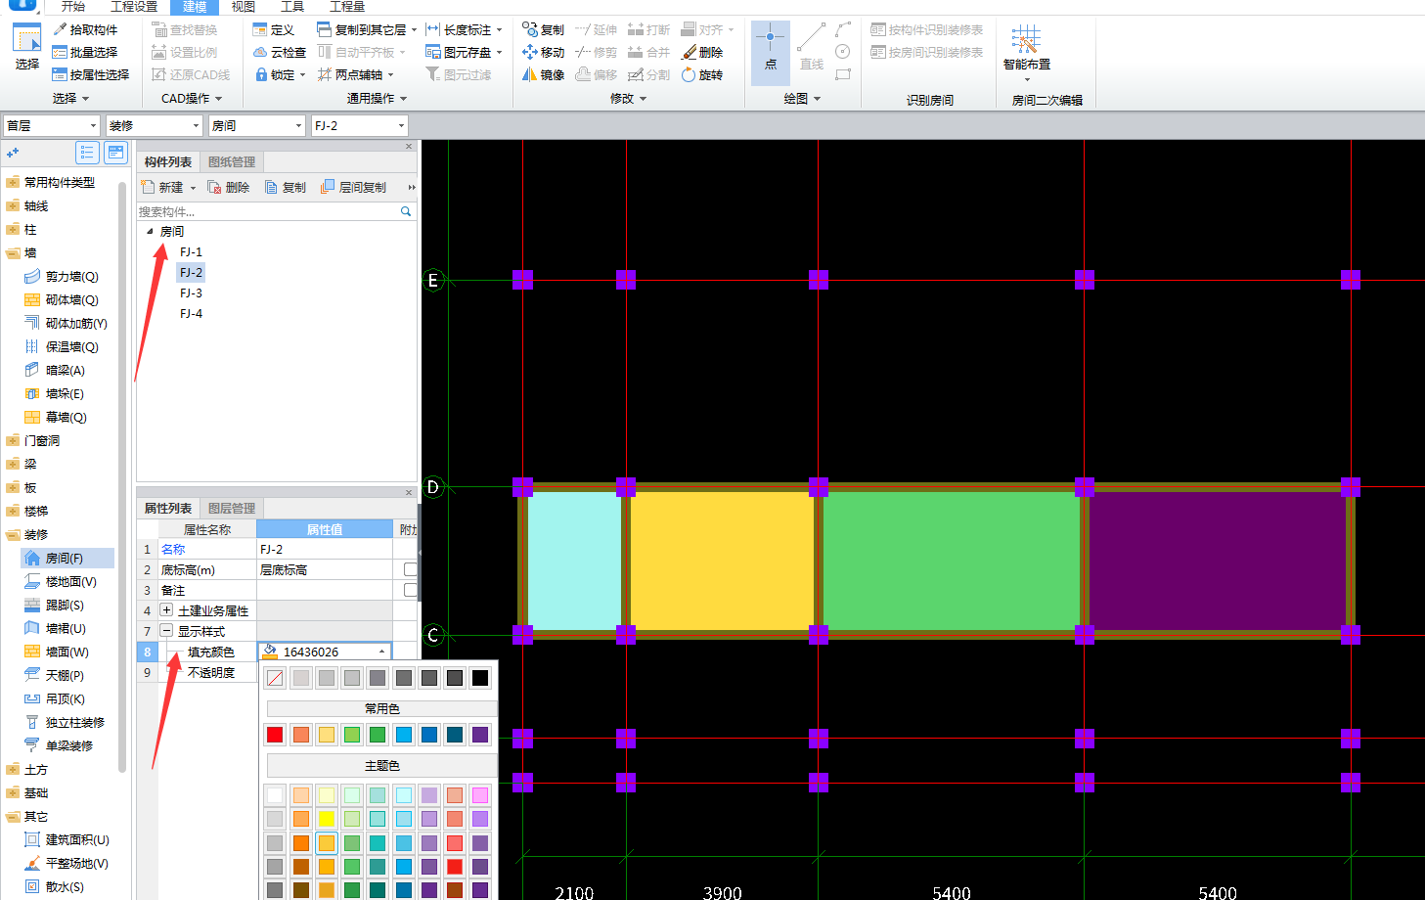
Task: Select FJ-3 in component list
Action: (191, 293)
